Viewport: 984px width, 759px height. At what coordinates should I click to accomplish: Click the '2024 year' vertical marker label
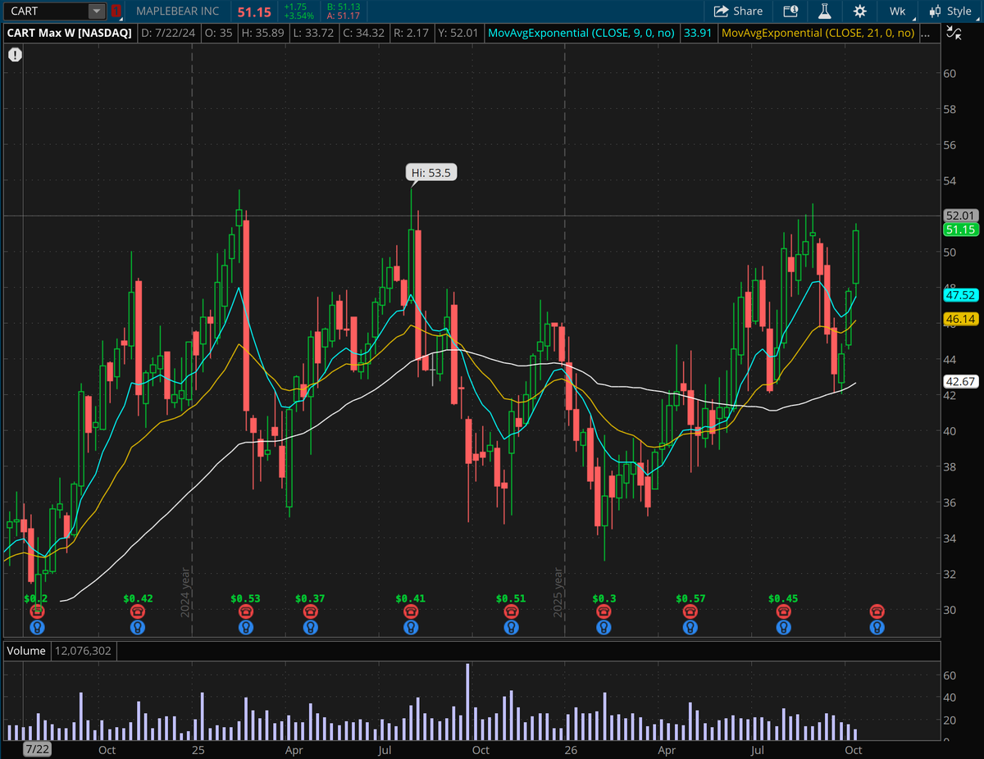pos(186,593)
